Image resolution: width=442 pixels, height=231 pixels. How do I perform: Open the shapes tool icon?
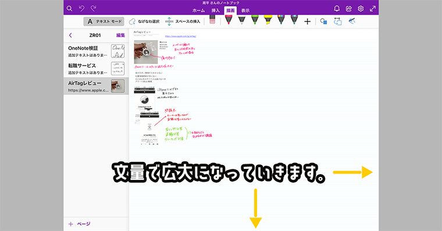[x=323, y=21]
